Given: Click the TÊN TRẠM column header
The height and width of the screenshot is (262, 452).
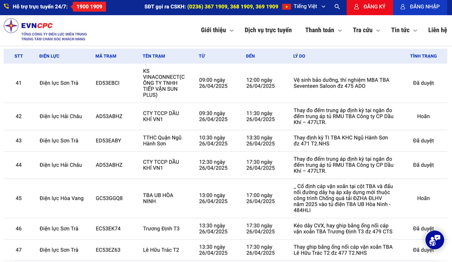Looking at the screenshot, I should click(x=154, y=56).
